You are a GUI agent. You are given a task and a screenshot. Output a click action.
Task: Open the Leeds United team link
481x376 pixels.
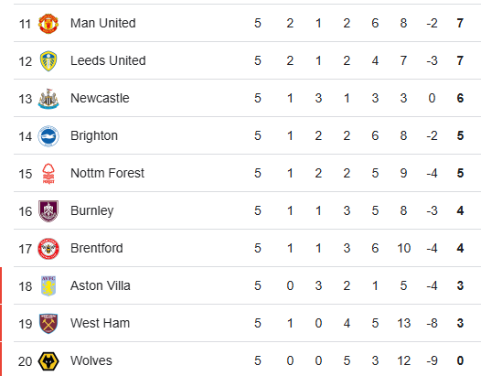pyautogui.click(x=108, y=60)
